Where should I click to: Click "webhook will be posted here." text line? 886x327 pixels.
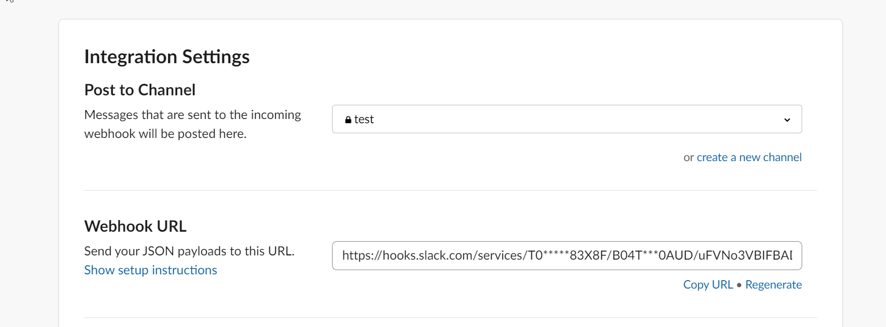click(165, 134)
